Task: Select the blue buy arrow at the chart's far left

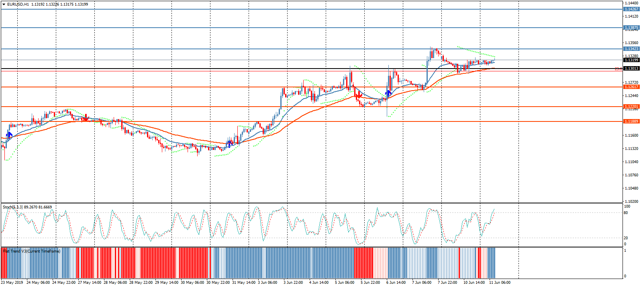Action: pos(9,135)
